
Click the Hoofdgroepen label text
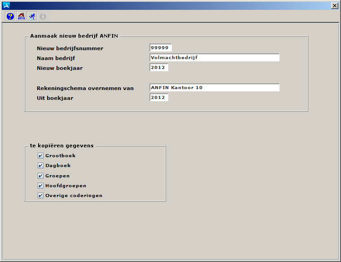[66, 185]
